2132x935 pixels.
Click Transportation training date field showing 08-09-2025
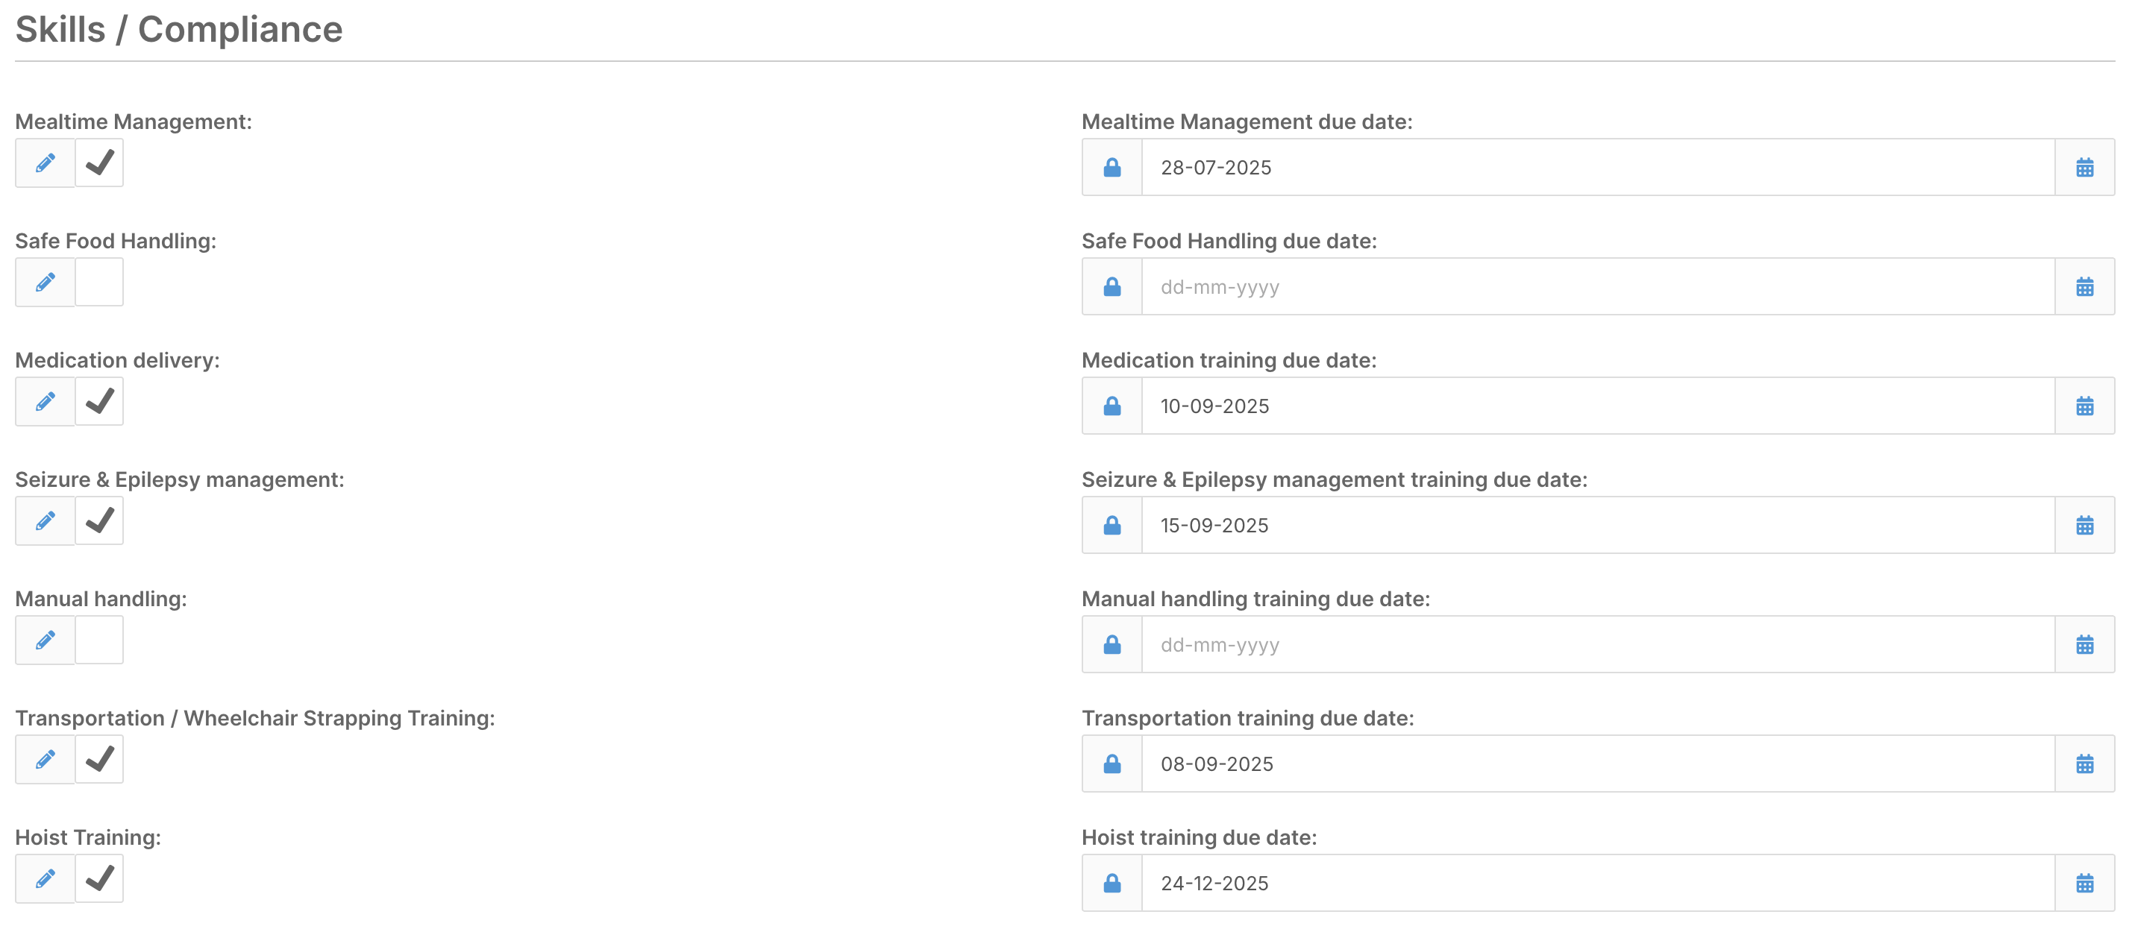tap(1598, 763)
